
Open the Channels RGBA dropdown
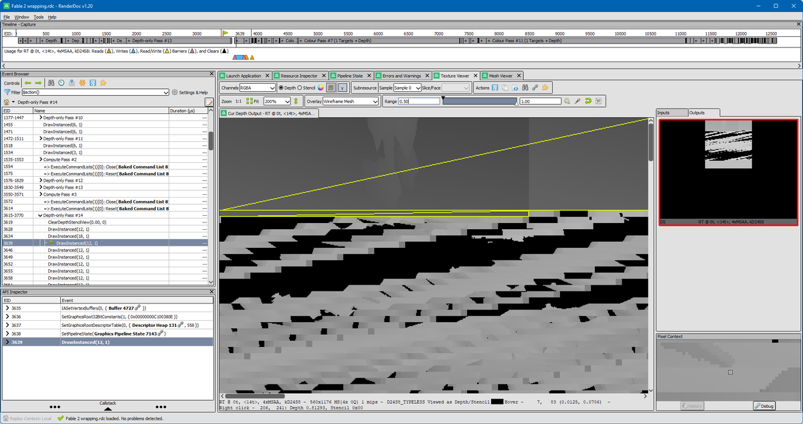(258, 88)
